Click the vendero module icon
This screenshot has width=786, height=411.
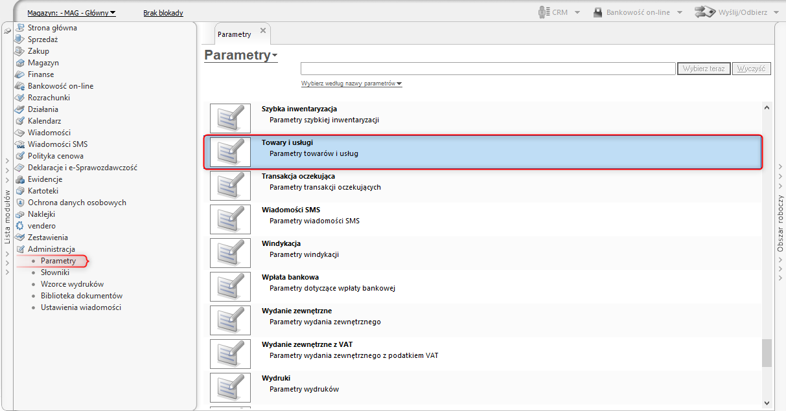point(19,226)
